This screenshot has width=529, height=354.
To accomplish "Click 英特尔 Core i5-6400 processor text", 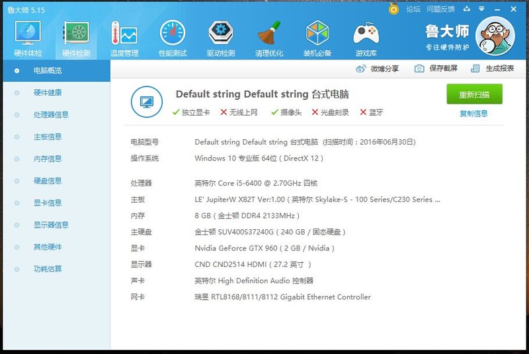I will [256, 183].
